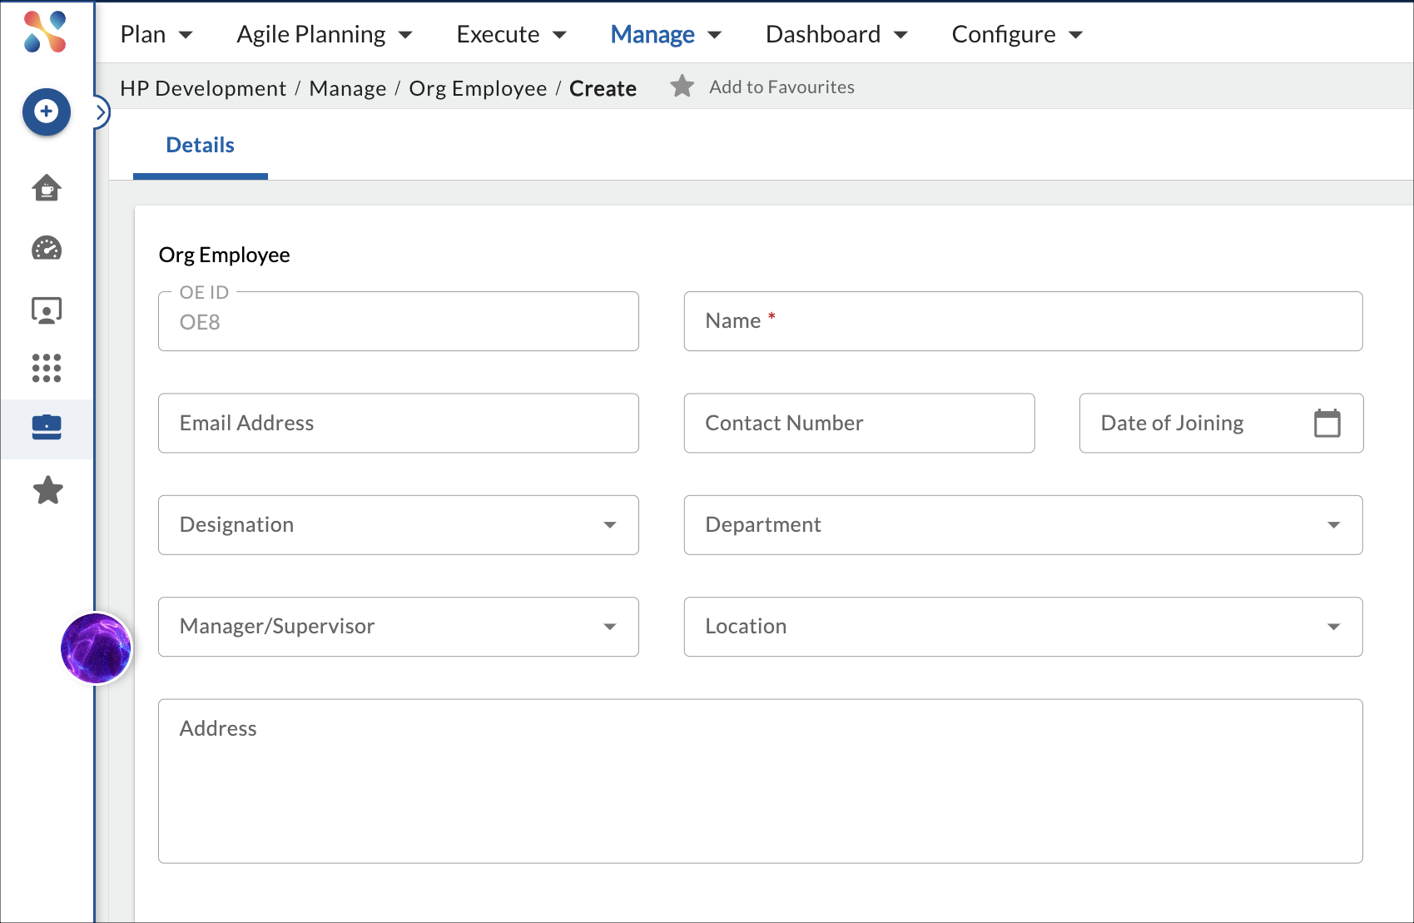Viewport: 1414px width, 923px height.
Task: Click the calendar icon in Date of Joining
Action: coord(1327,424)
